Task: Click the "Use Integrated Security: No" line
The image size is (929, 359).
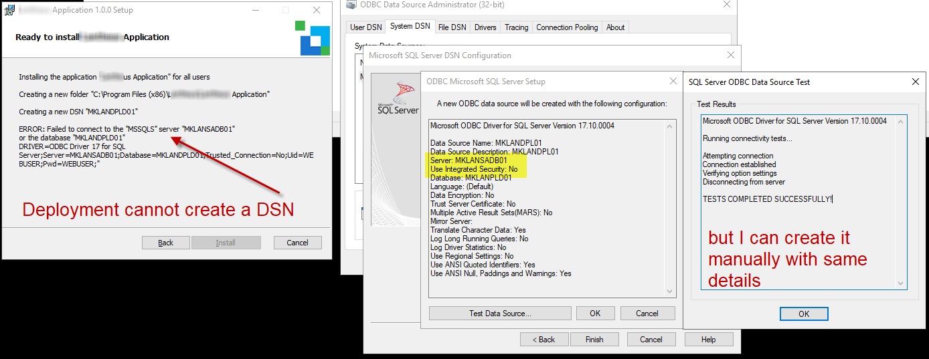Action: coord(474,169)
